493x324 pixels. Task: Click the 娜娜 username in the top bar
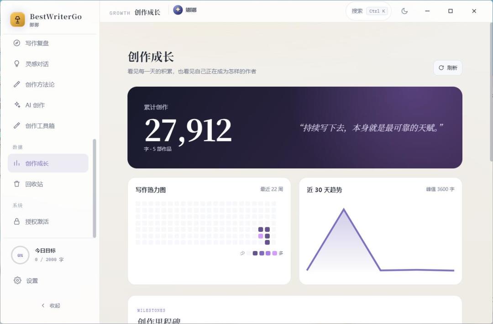(x=191, y=10)
